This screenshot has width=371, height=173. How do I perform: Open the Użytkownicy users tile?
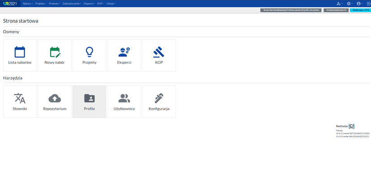tap(124, 102)
